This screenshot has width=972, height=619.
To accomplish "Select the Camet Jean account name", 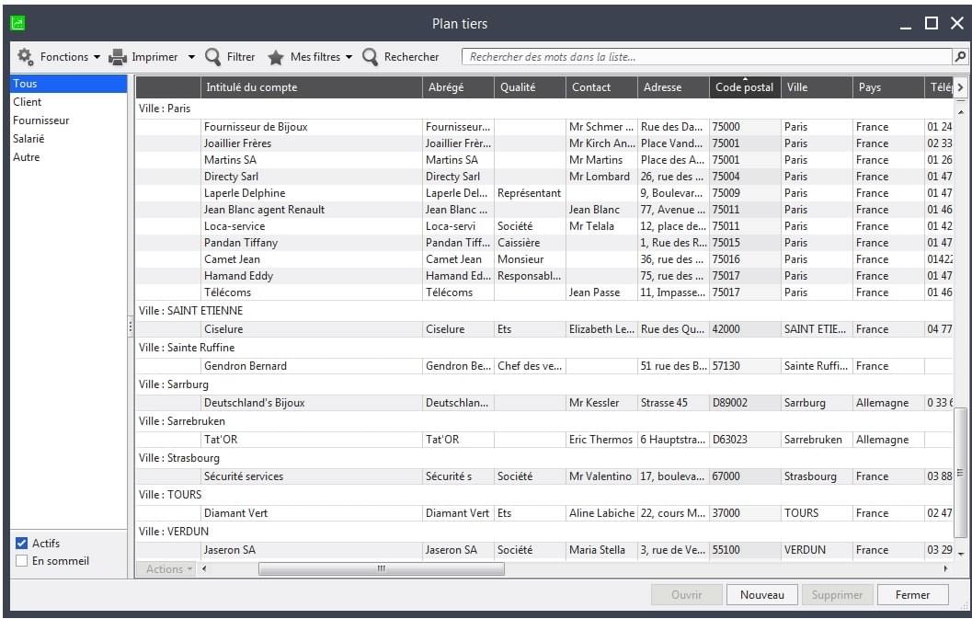I will pyautogui.click(x=232, y=259).
